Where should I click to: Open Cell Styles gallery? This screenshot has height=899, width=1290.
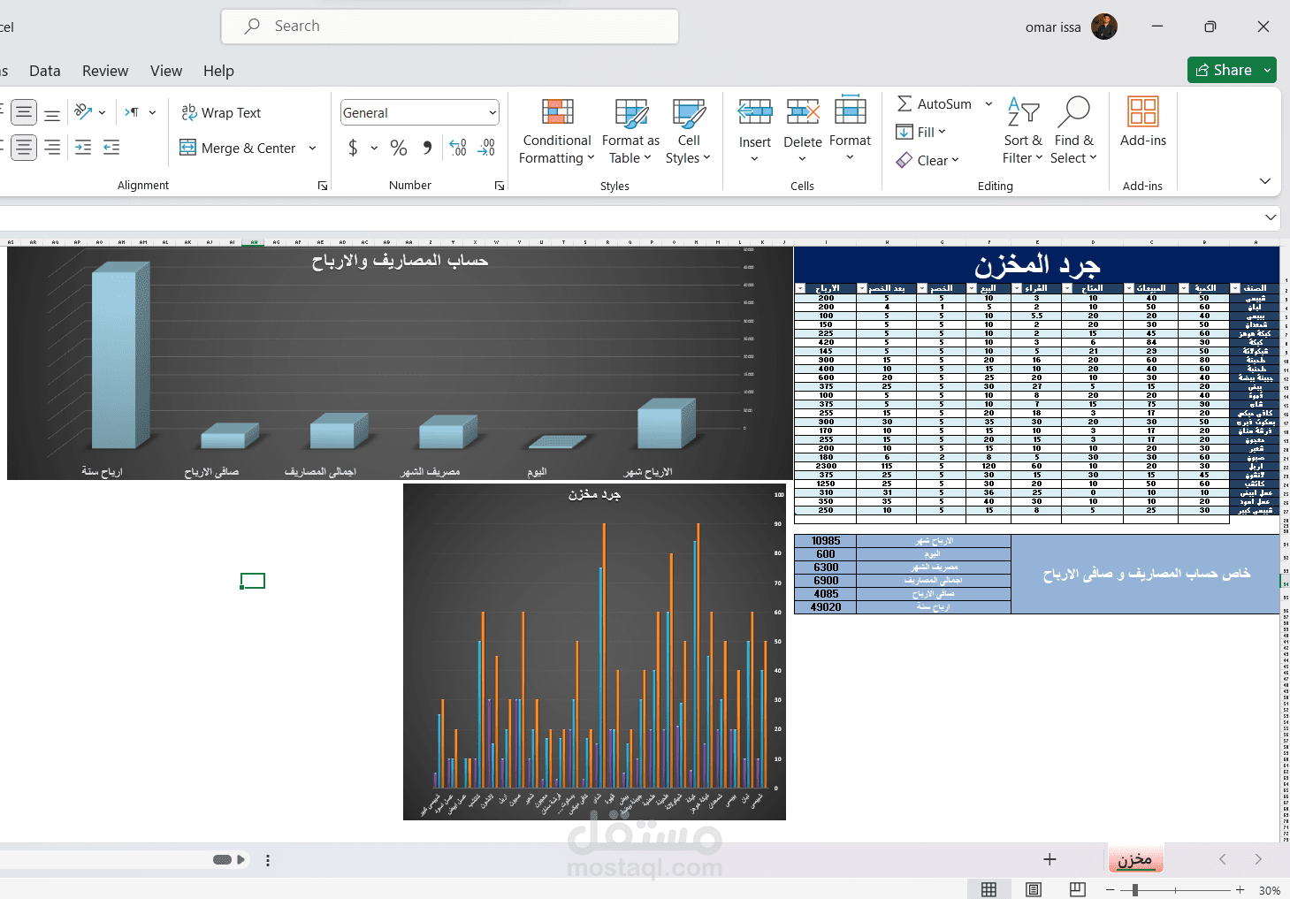pos(689,132)
